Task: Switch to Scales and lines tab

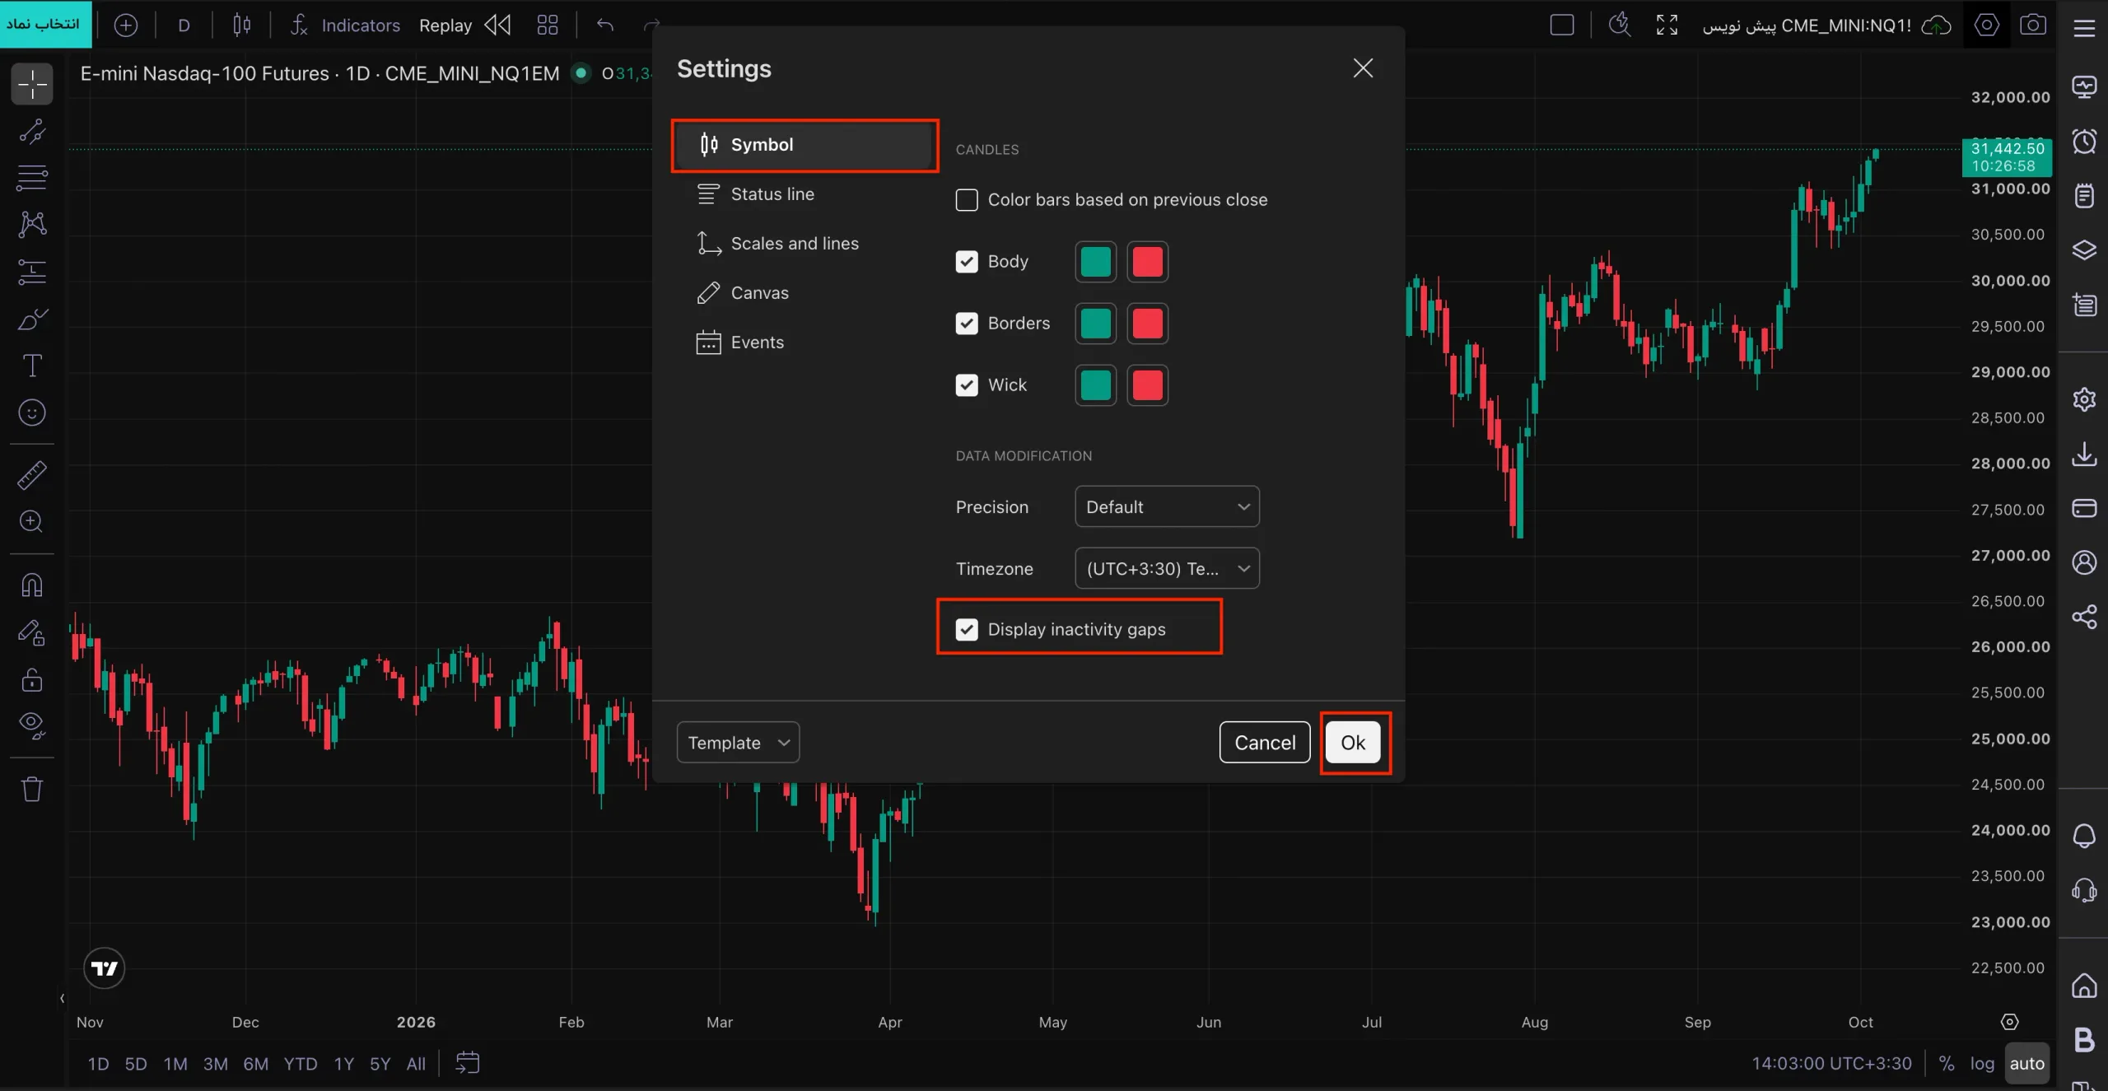Action: click(x=804, y=244)
